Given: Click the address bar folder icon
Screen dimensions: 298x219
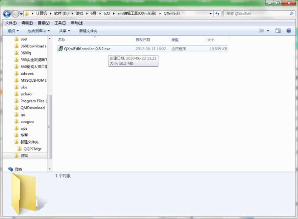Looking at the screenshot, I should coord(27,14).
